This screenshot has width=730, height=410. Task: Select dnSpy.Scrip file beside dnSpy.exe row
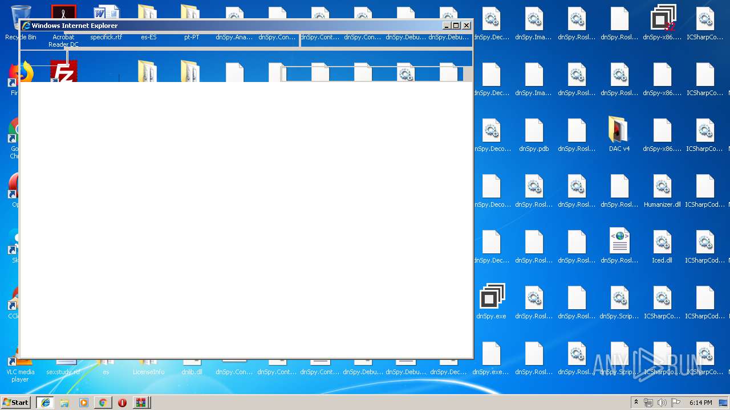coord(619,297)
